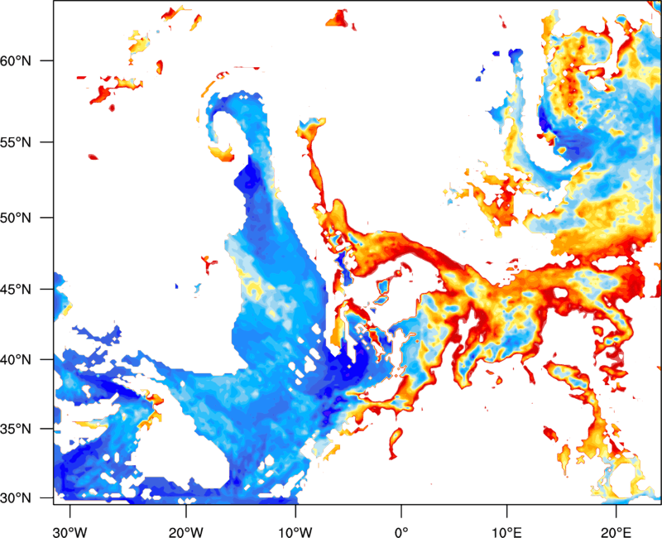Image resolution: width=662 pixels, height=538 pixels.
Task: Click the 20°W longitude label
Action: (x=186, y=532)
